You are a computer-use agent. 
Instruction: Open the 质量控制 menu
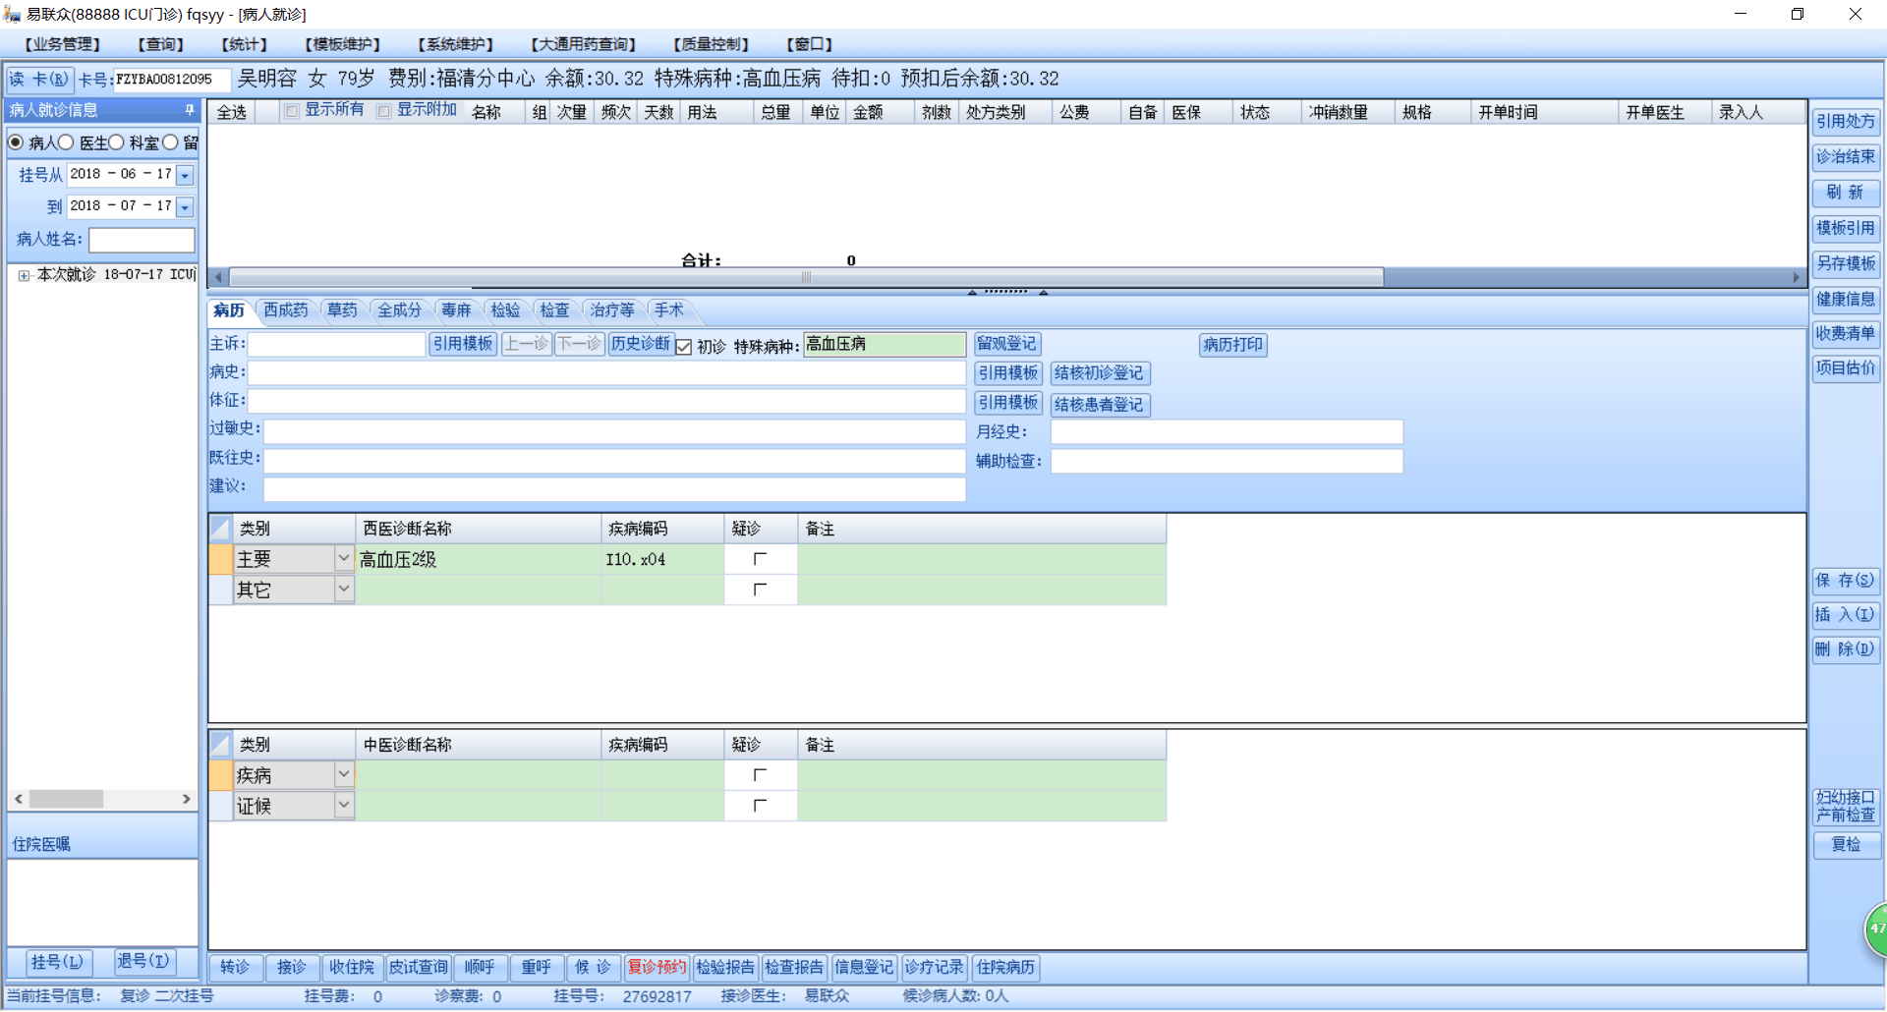[711, 44]
